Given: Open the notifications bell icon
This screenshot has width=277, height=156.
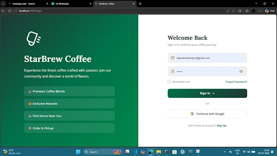Looking at the screenshot, I should 273,152.
